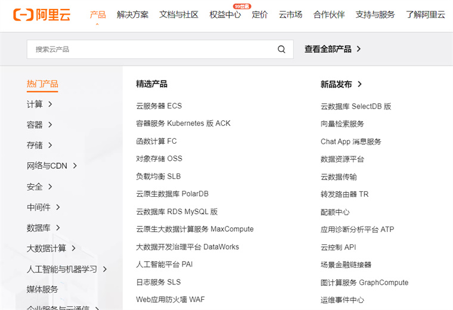This screenshot has height=310, width=453.
Task: Click the search magnifier icon
Action: click(281, 49)
